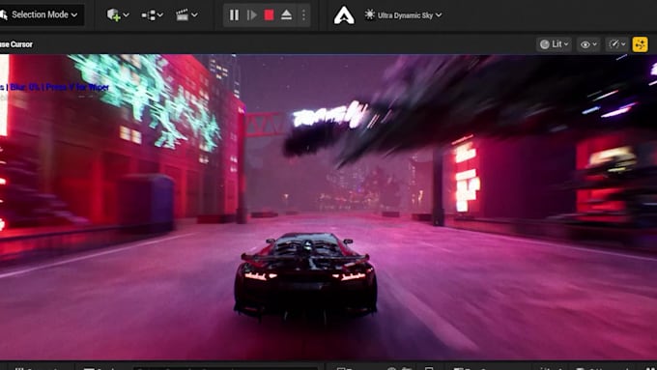Open the Cinematics clapperboard menu
Image resolution: width=657 pixels, height=370 pixels.
186,15
